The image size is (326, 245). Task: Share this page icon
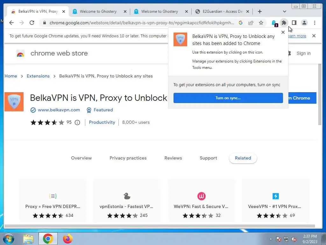[251, 23]
